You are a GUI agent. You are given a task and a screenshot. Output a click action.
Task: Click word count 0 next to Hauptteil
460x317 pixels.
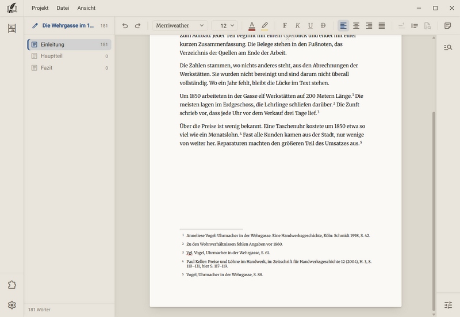[106, 56]
